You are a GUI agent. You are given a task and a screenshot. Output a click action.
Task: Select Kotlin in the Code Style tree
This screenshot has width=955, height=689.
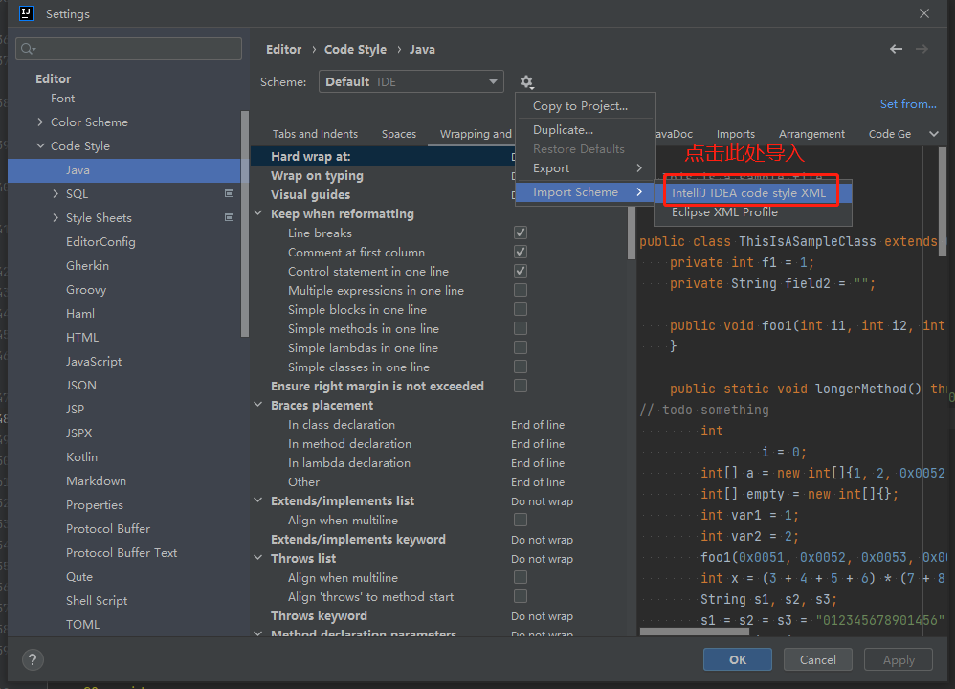pyautogui.click(x=81, y=456)
